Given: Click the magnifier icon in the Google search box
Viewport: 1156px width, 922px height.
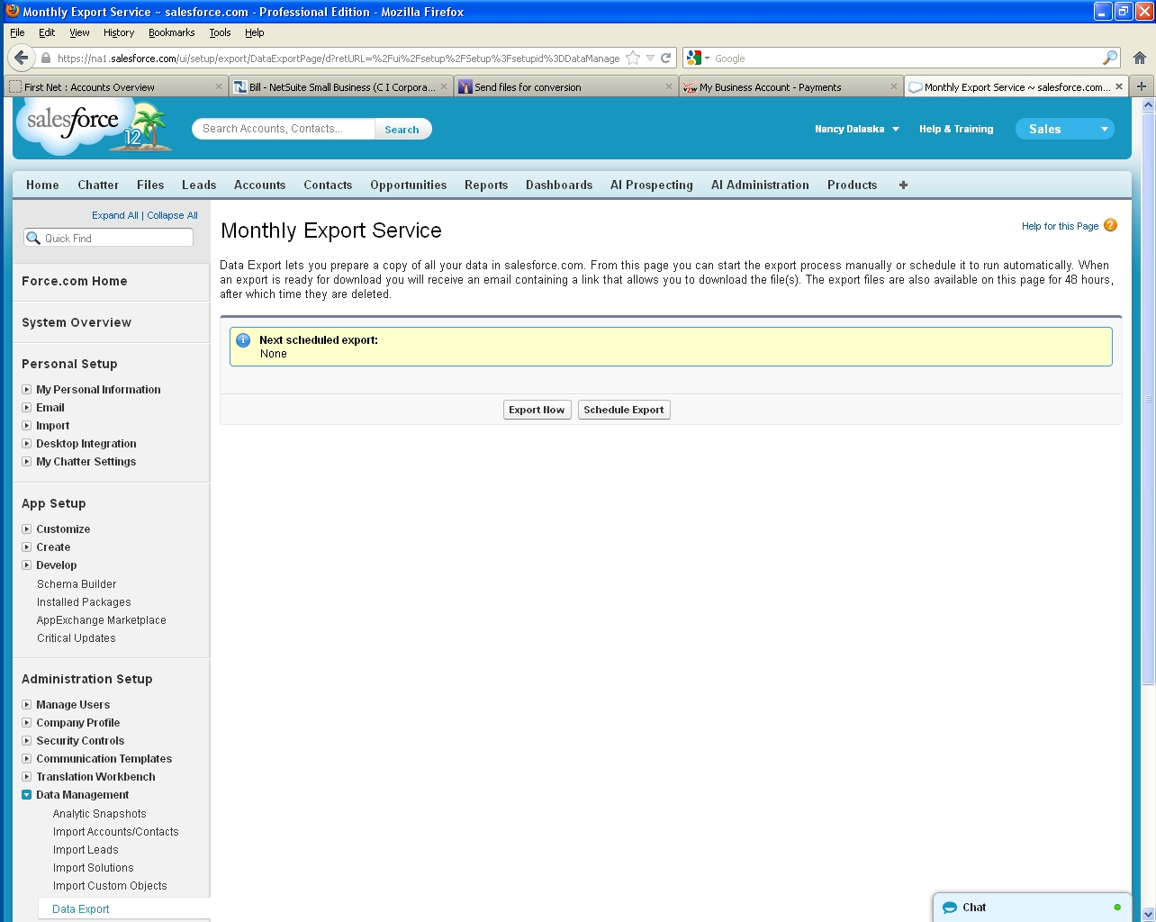Looking at the screenshot, I should pyautogui.click(x=1110, y=58).
